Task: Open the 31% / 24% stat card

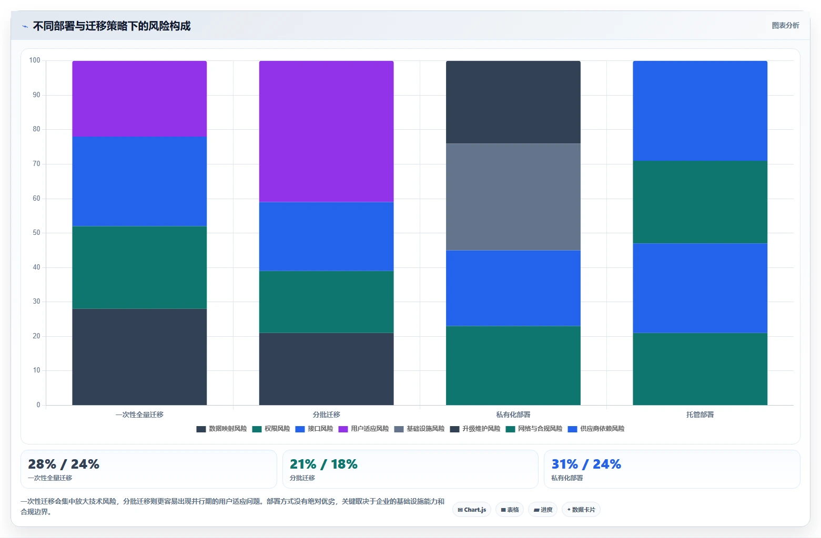Action: 672,469
